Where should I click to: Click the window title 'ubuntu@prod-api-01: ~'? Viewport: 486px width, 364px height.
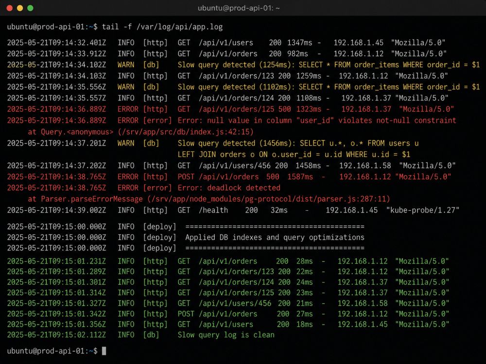239,8
